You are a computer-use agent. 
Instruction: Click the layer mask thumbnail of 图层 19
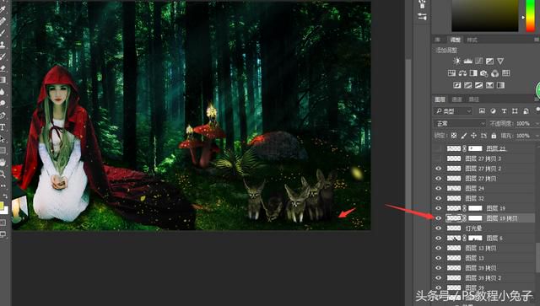(475, 208)
